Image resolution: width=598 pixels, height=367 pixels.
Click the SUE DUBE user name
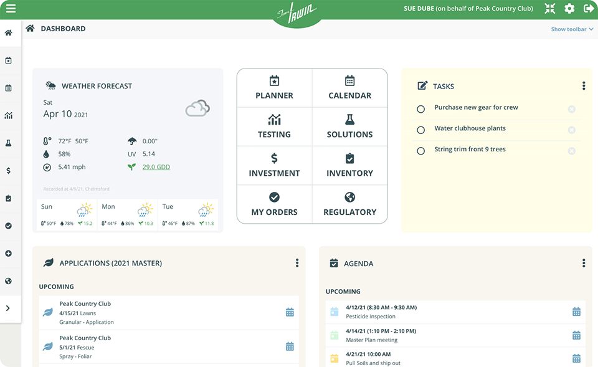pyautogui.click(x=419, y=8)
